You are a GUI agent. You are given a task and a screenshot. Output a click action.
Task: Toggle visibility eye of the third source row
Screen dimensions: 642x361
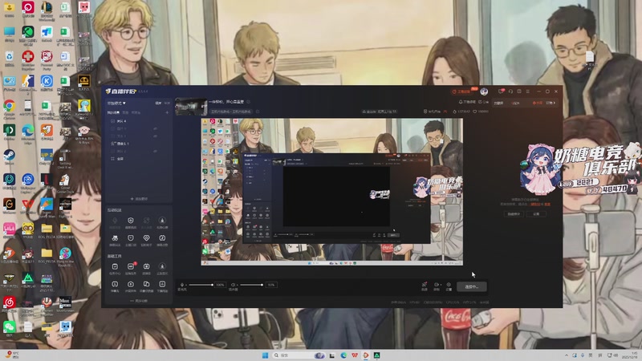155,136
